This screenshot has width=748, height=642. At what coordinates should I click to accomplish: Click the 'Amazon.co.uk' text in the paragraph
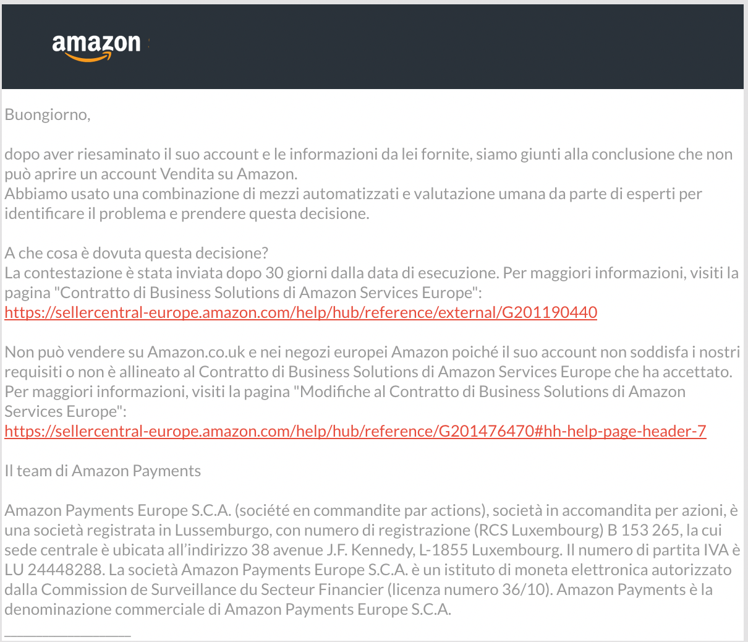tap(196, 352)
